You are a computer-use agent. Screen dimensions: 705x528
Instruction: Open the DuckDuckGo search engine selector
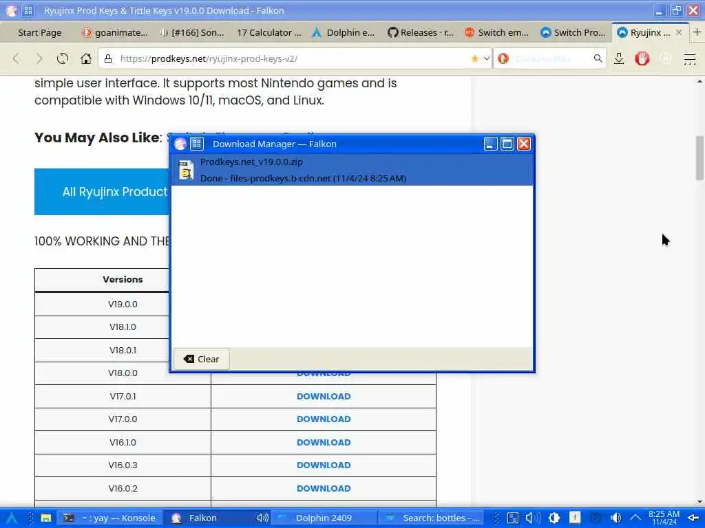pos(503,58)
